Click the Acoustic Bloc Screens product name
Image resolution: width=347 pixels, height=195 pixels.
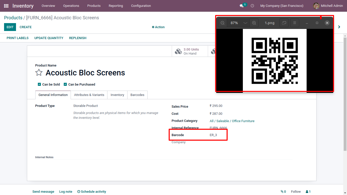(x=85, y=73)
